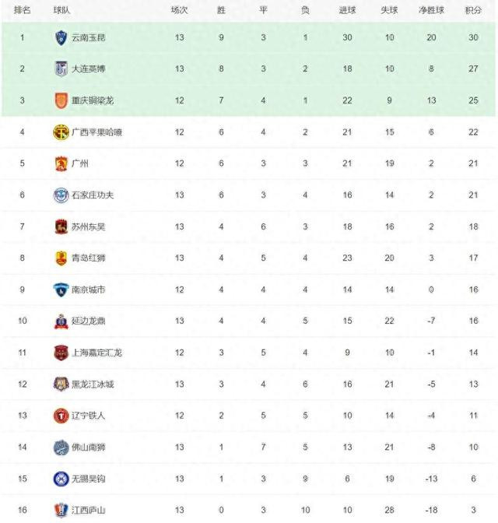This screenshot has height=523, width=498.
Task: Click the 排名 column header
Action: 22,10
